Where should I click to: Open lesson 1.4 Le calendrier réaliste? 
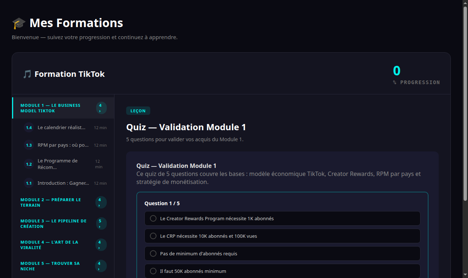[x=63, y=127]
